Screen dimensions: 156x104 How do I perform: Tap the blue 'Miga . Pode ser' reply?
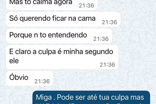91,97
